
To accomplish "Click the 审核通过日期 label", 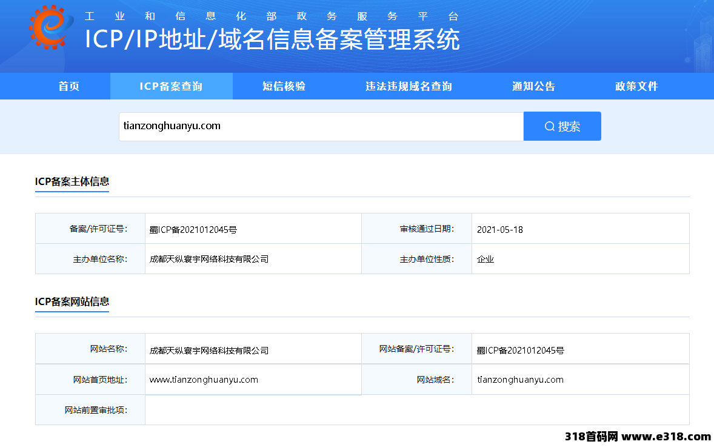I will point(427,229).
